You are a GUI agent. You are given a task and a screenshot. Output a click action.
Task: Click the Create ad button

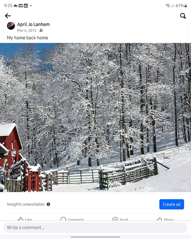pos(172,204)
